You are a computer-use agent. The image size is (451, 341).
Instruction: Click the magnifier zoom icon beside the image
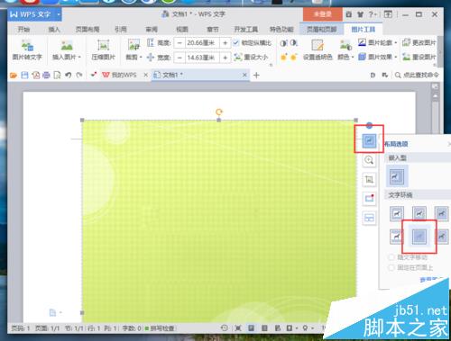(369, 160)
